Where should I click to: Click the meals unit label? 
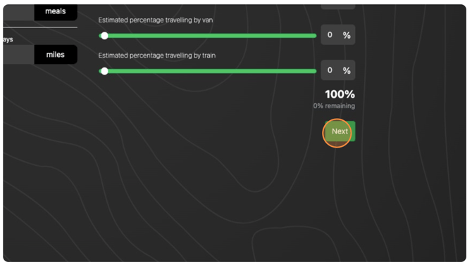tap(56, 11)
